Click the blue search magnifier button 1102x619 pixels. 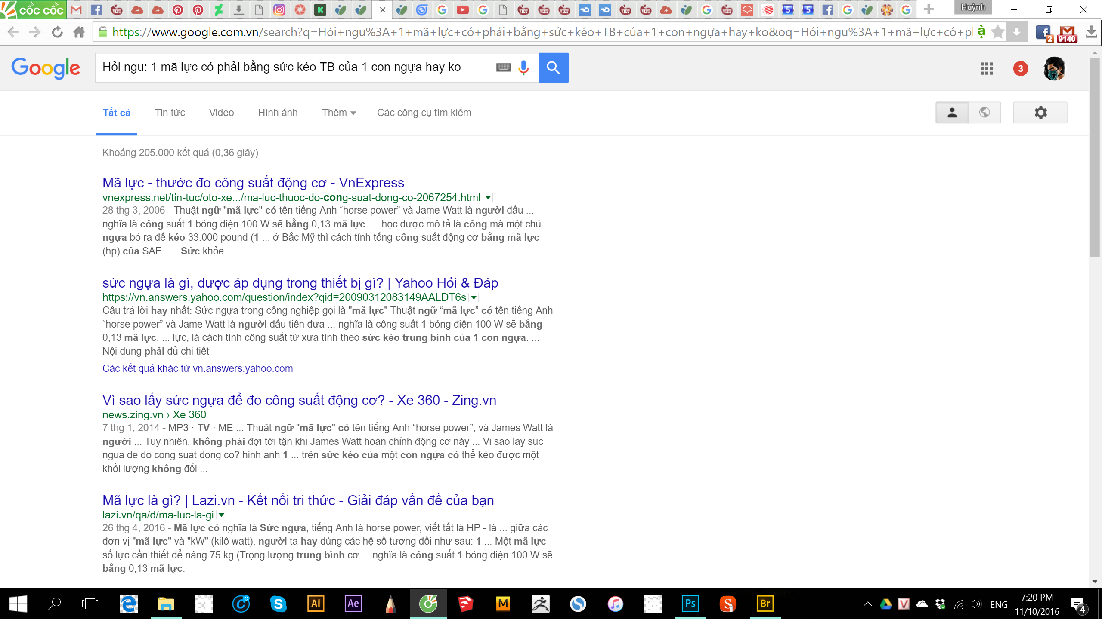pyautogui.click(x=553, y=67)
